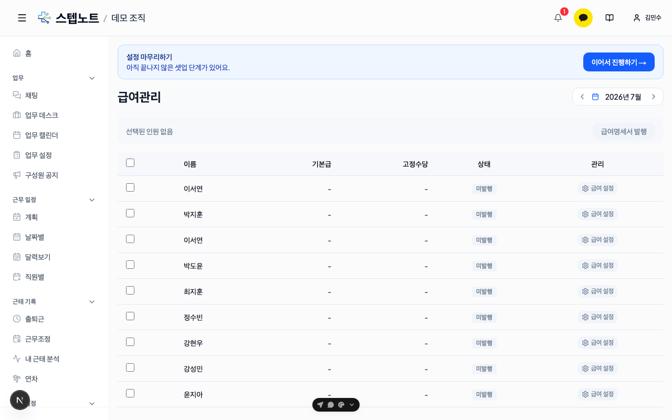The height and width of the screenshot is (420, 672).
Task: Collapse the 근무 일정 section chevron
Action: (92, 200)
